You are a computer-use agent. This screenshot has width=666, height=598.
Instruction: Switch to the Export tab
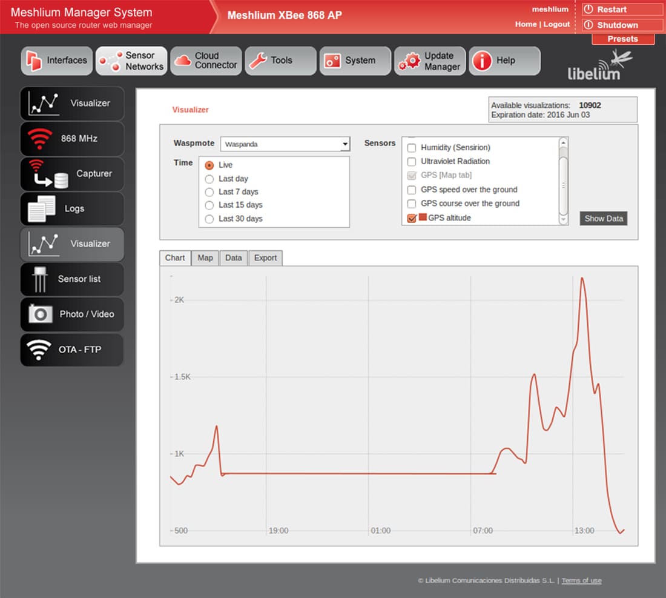(265, 258)
